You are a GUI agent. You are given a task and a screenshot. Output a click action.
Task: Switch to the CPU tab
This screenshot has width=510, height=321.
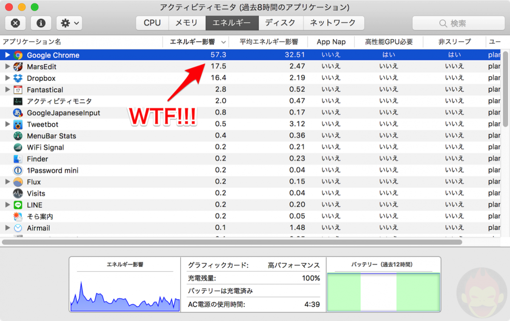[152, 23]
